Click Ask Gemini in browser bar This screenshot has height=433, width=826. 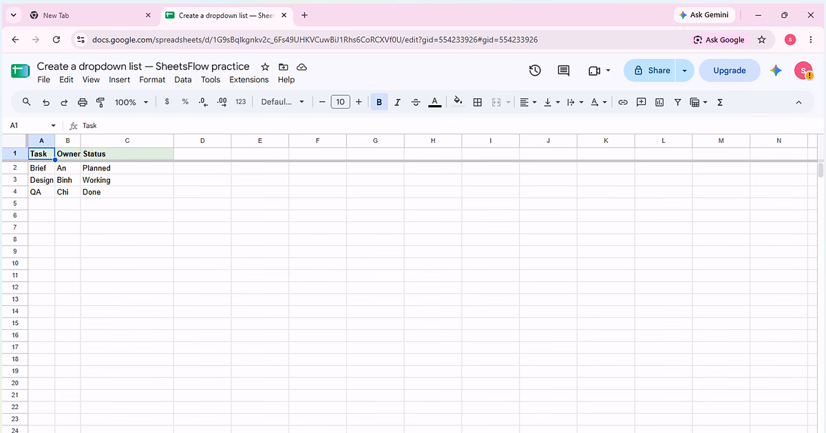click(704, 15)
